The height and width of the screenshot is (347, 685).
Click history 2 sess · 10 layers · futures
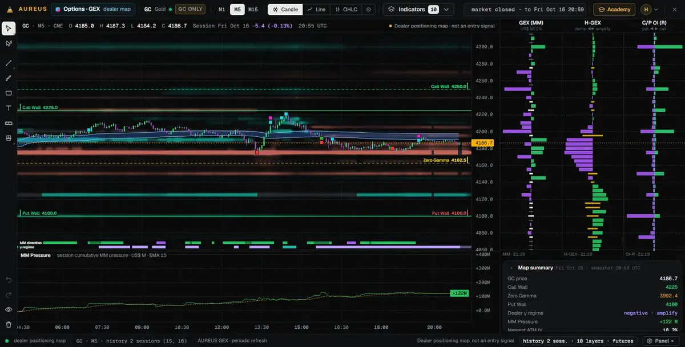point(579,341)
